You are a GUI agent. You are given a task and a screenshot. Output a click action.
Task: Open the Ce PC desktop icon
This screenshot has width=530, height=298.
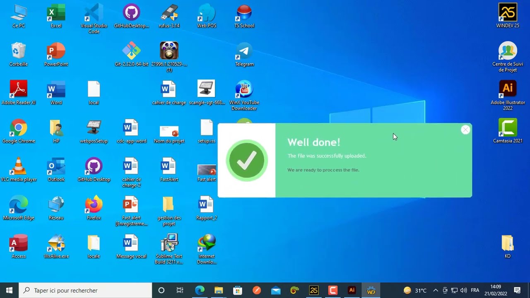click(19, 16)
